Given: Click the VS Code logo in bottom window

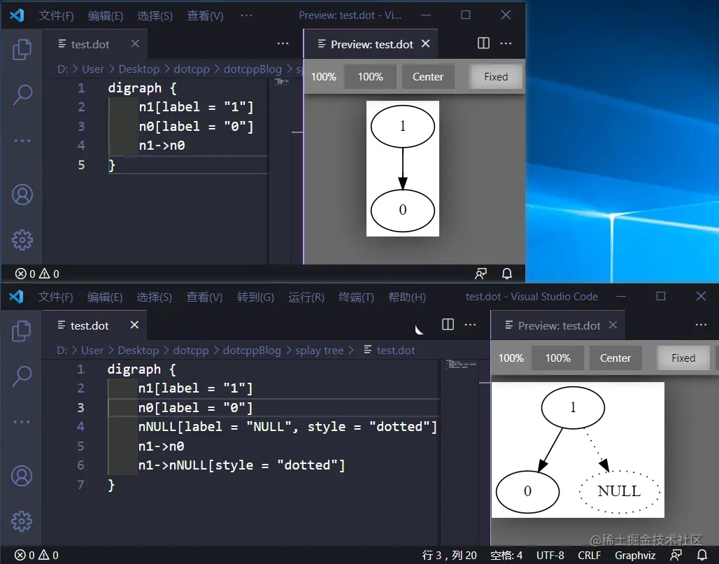Looking at the screenshot, I should (17, 297).
